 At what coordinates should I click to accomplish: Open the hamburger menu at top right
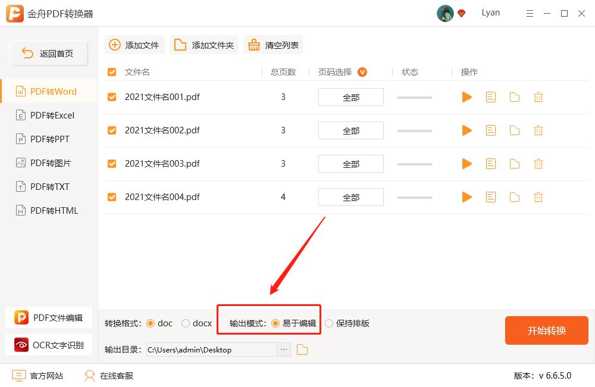(530, 13)
